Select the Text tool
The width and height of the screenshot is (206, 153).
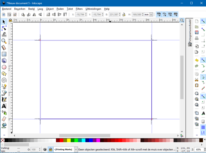coord(4,106)
